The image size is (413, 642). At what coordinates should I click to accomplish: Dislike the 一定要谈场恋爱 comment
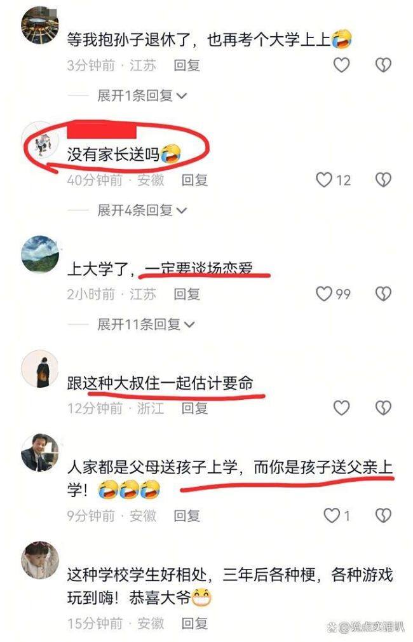383,294
